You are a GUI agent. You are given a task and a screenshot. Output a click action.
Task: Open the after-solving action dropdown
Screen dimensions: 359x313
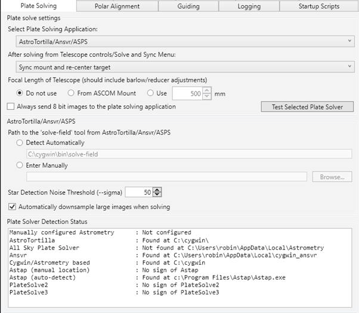pos(185,67)
